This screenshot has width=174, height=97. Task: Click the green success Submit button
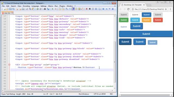point(124,20)
